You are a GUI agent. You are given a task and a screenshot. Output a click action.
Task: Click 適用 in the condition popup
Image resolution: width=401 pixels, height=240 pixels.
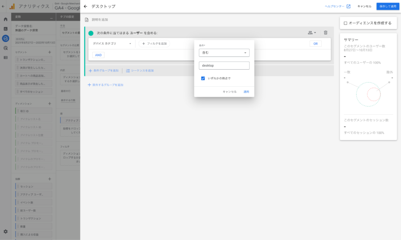(x=246, y=92)
